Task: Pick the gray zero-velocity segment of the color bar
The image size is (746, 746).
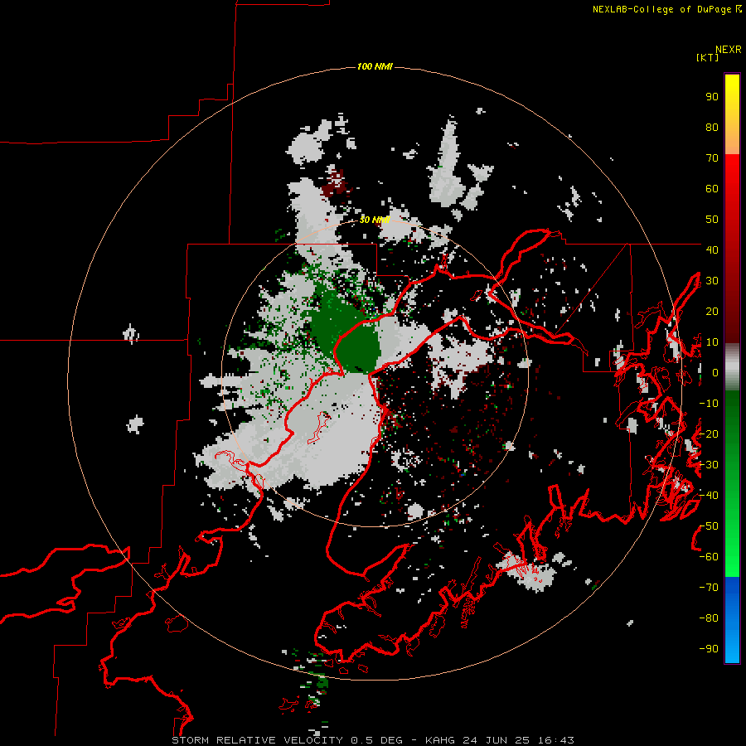Action: click(732, 367)
